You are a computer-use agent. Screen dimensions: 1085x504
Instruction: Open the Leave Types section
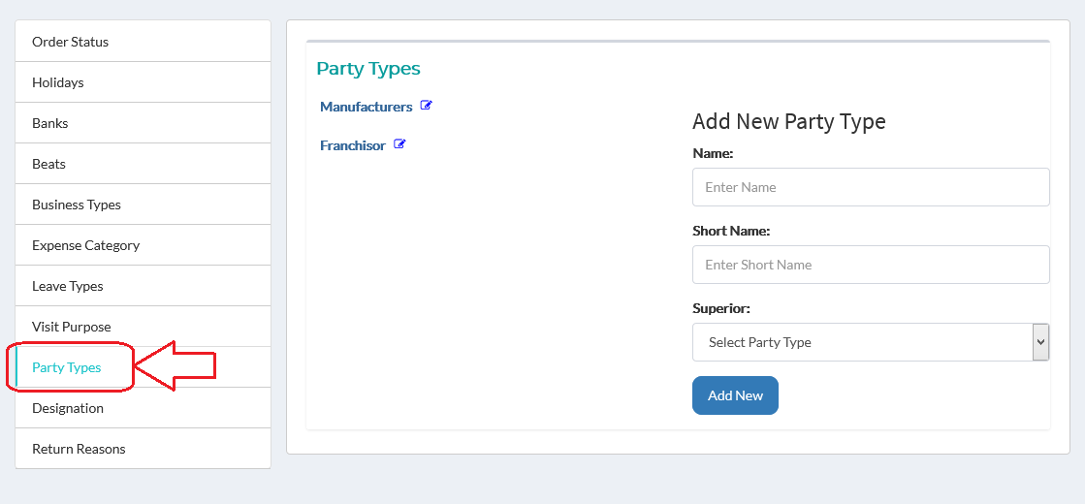tap(143, 286)
